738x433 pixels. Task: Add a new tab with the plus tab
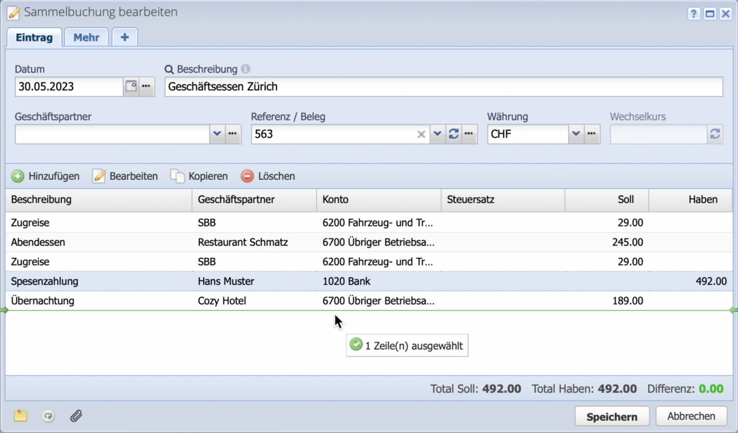[x=124, y=36]
